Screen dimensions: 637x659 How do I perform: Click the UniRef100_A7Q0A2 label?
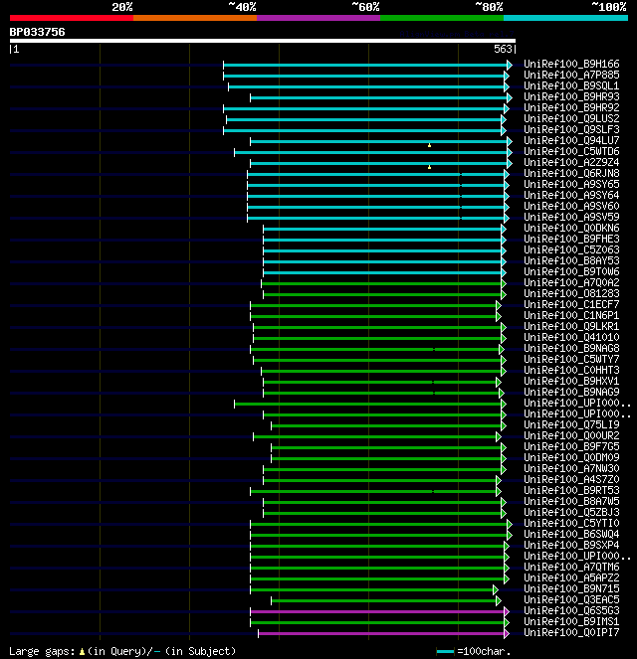point(571,282)
